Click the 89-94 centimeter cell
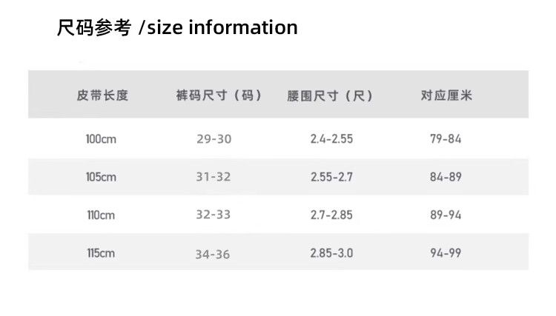Screen dimensions: 556x316 click(446, 215)
